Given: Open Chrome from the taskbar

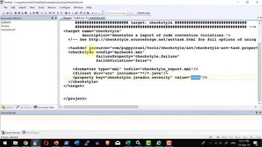Looking at the screenshot, I should [25, 143].
